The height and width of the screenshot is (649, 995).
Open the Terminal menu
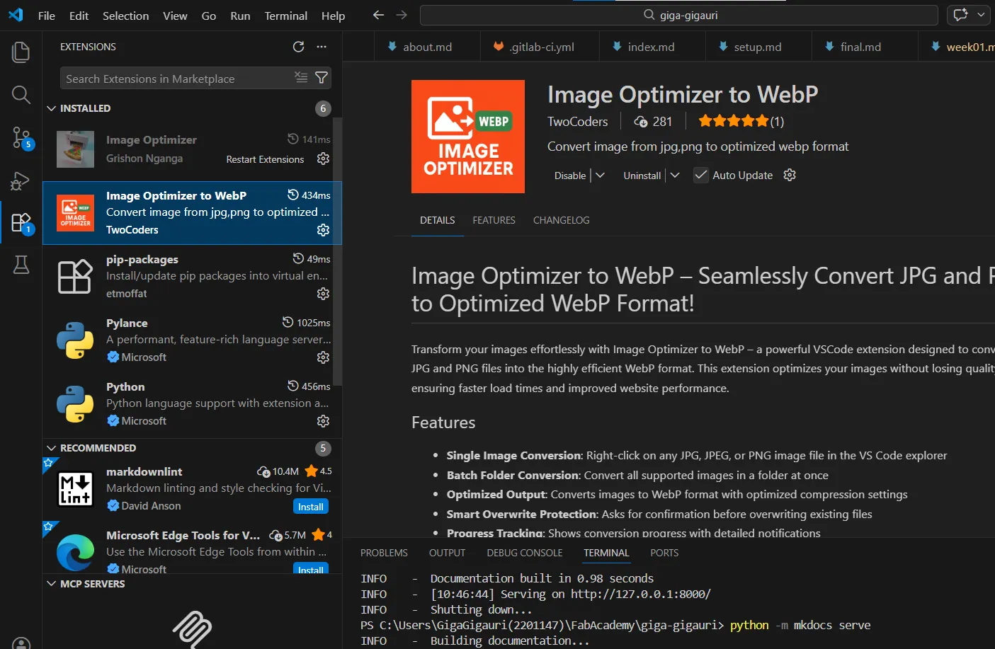coord(285,16)
